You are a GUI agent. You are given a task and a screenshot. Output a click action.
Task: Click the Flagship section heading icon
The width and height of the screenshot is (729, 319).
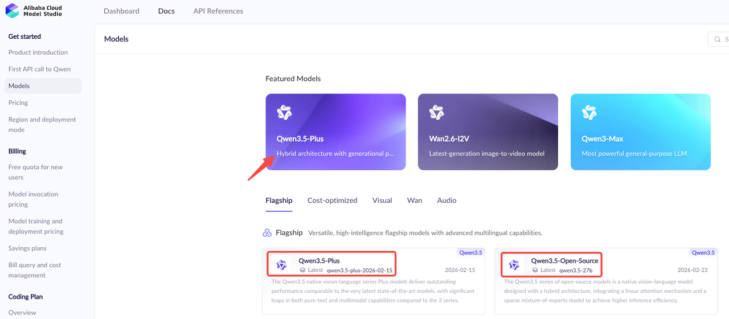coord(267,232)
